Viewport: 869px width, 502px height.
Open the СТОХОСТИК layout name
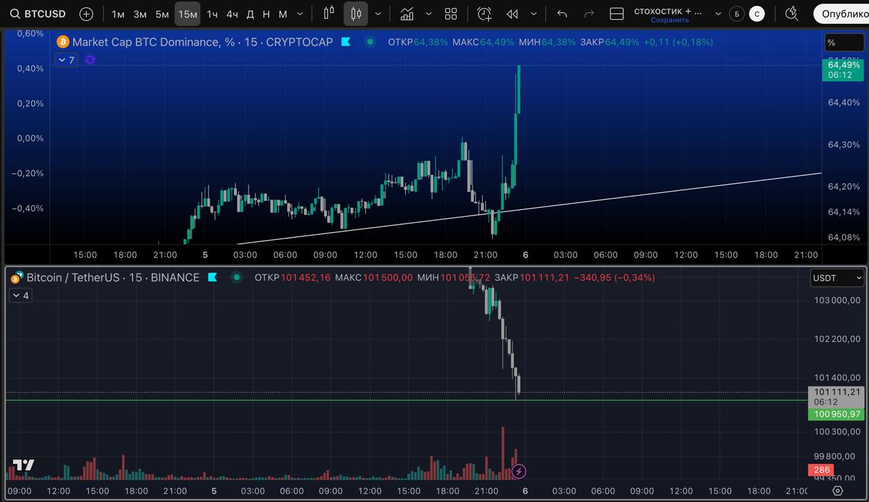tap(668, 11)
